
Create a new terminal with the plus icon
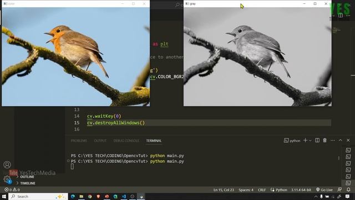pyautogui.click(x=305, y=141)
